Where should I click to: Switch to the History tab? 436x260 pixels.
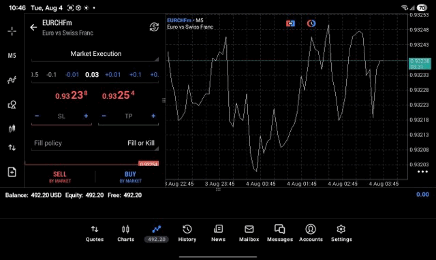[187, 233]
